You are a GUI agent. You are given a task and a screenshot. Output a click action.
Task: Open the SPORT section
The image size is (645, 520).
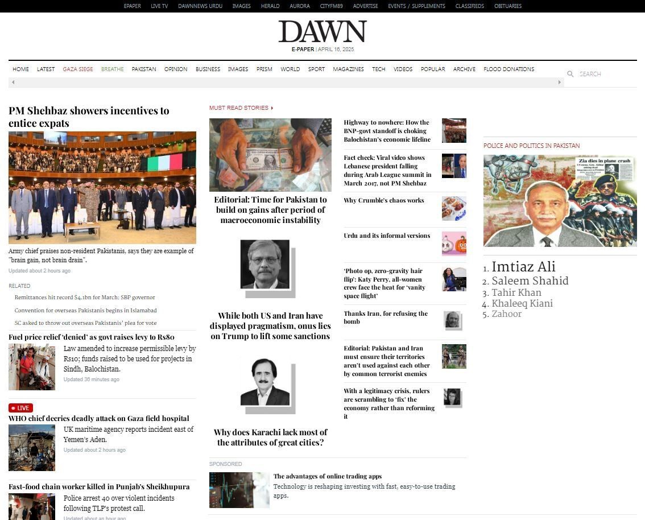pyautogui.click(x=316, y=69)
